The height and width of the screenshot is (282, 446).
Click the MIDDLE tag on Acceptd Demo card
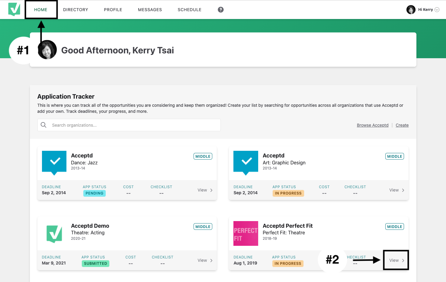pyautogui.click(x=203, y=227)
